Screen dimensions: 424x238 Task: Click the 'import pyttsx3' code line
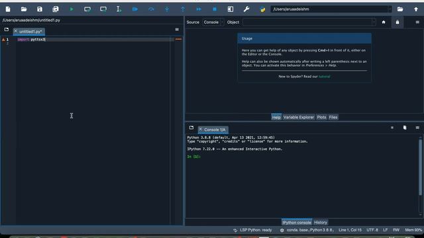pyautogui.click(x=31, y=40)
